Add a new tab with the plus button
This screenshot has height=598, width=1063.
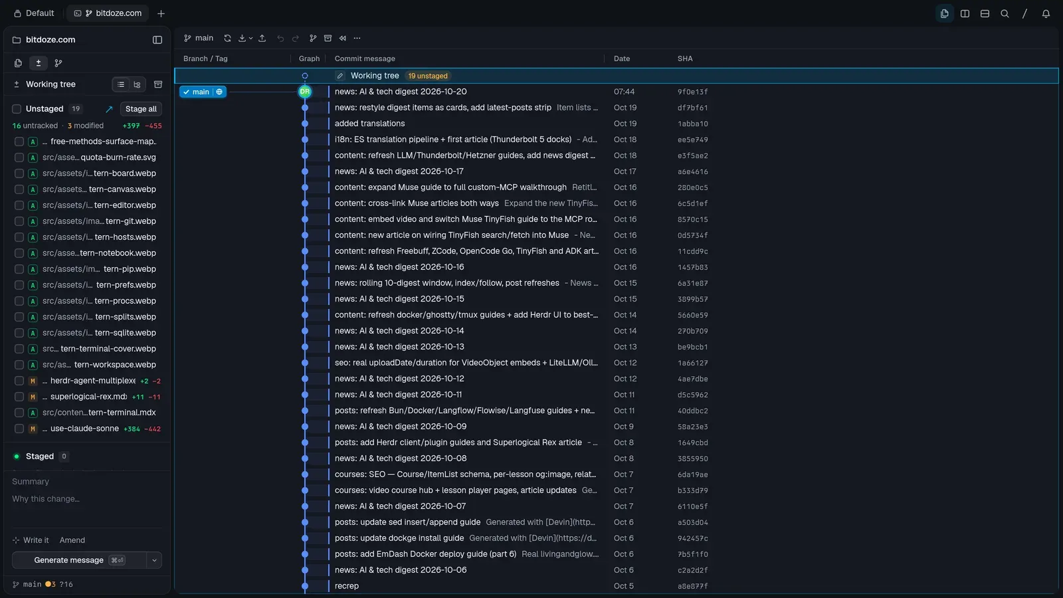click(x=161, y=13)
